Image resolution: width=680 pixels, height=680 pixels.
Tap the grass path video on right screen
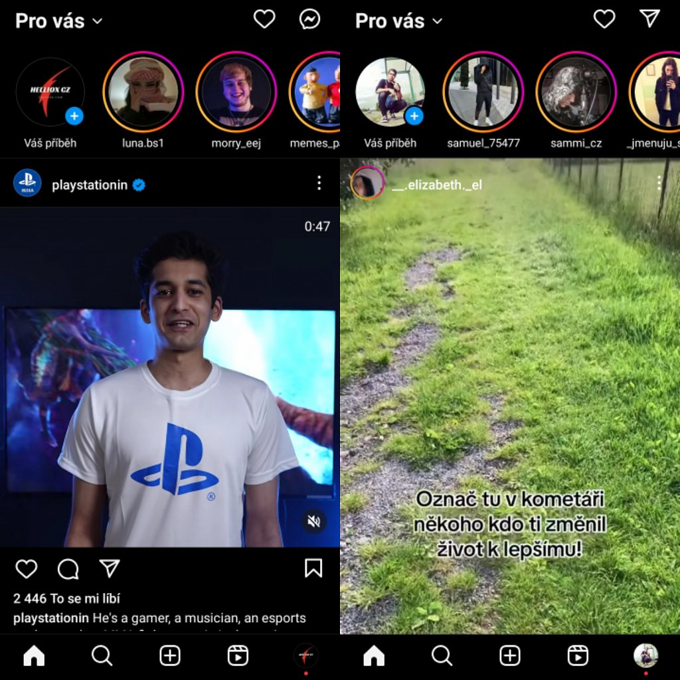pyautogui.click(x=510, y=396)
